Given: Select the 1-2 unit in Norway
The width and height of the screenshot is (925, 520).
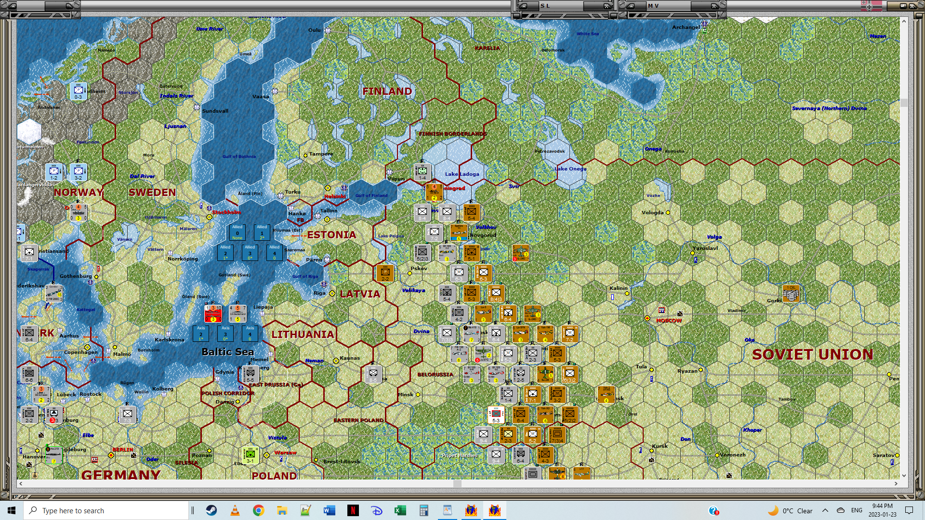Looking at the screenshot, I should point(54,172).
